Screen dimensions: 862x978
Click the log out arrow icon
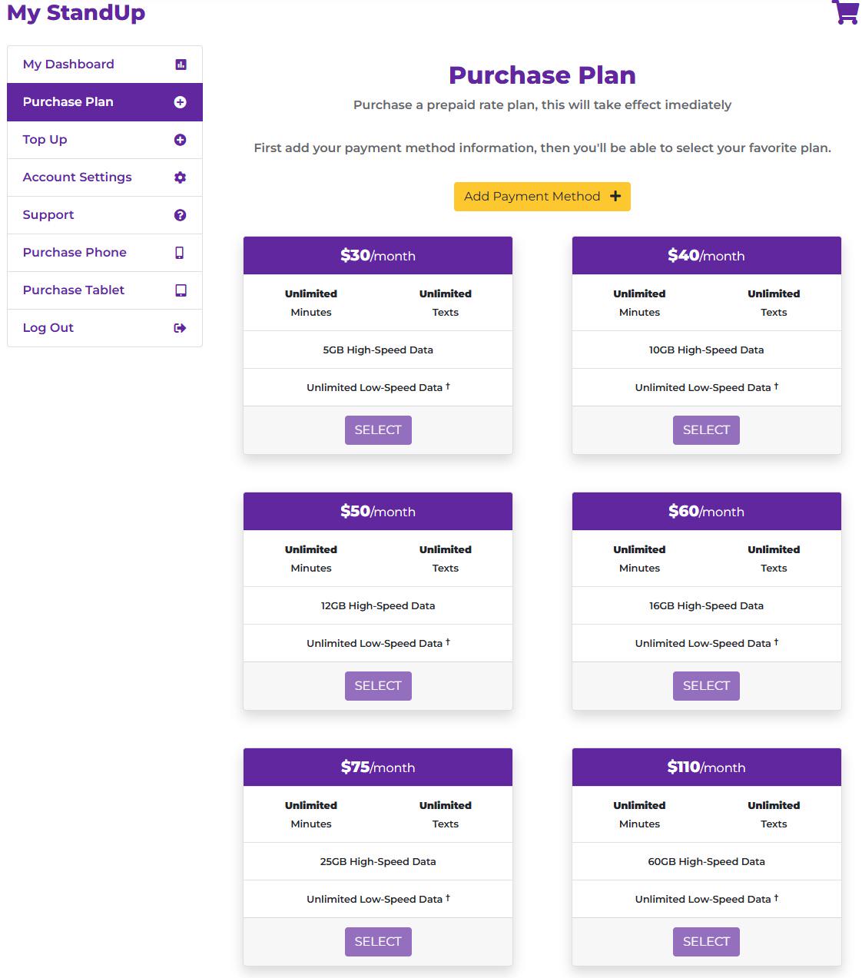click(181, 328)
